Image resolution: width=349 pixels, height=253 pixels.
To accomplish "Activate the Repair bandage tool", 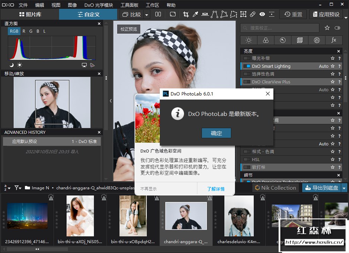I will [x=253, y=14].
